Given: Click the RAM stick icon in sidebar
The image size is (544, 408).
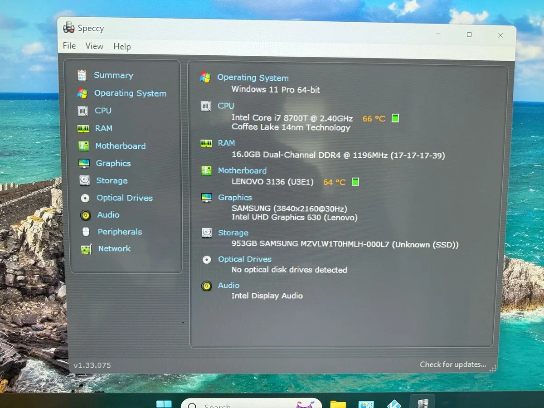Looking at the screenshot, I should (83, 129).
